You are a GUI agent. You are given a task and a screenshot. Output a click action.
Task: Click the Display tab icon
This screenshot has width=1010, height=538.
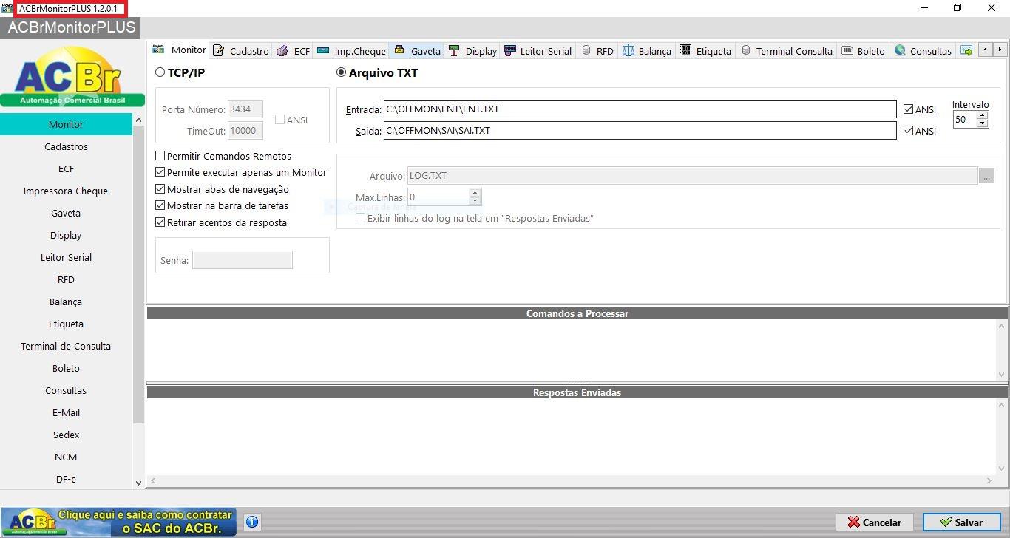454,50
